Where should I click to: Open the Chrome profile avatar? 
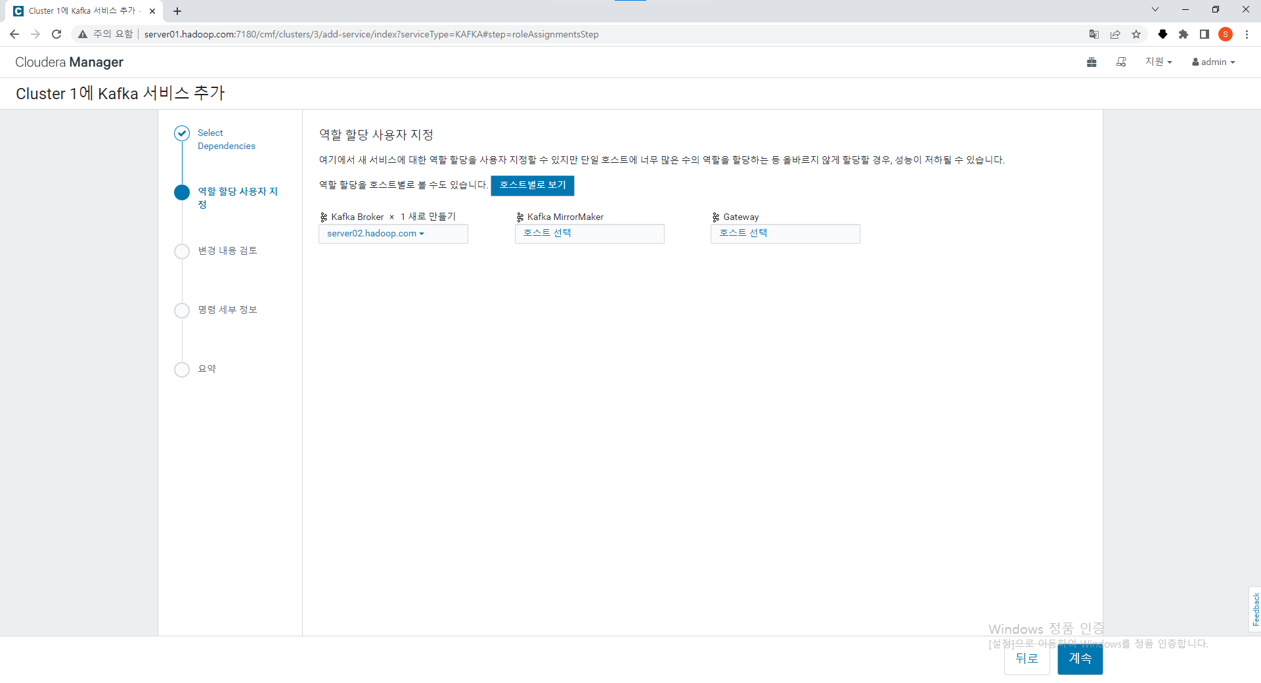(1226, 34)
